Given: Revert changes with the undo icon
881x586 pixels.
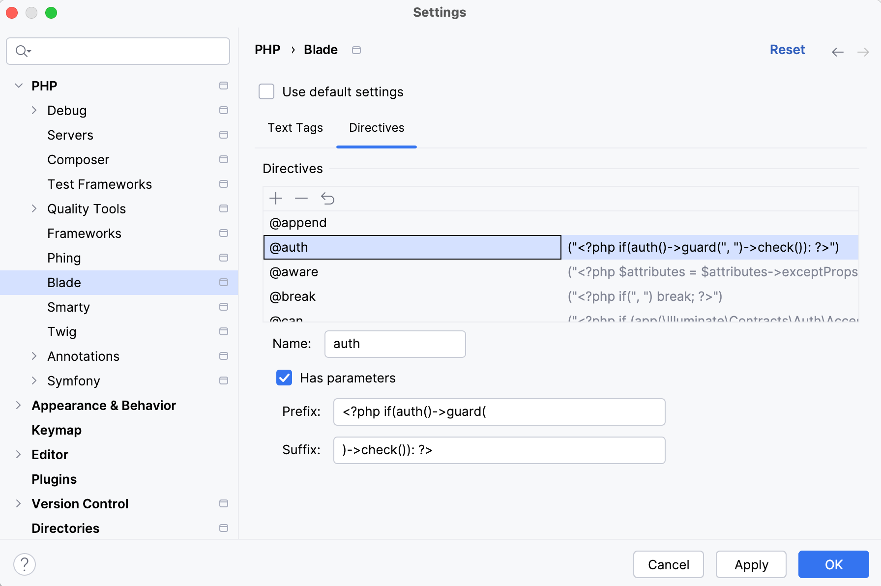Looking at the screenshot, I should click(x=328, y=199).
